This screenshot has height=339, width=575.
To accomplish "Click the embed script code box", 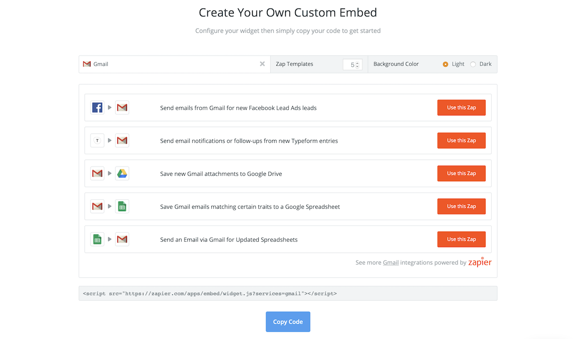I will [x=288, y=294].
